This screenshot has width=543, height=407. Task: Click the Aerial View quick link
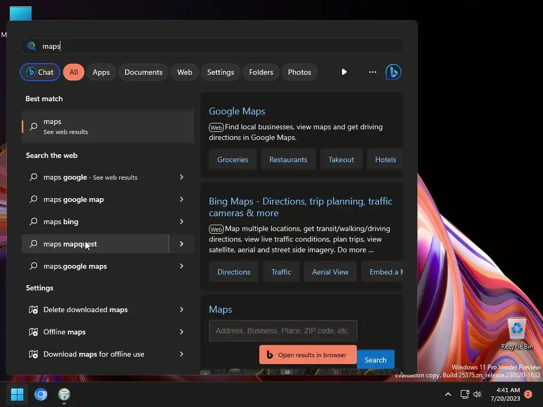[x=330, y=272]
